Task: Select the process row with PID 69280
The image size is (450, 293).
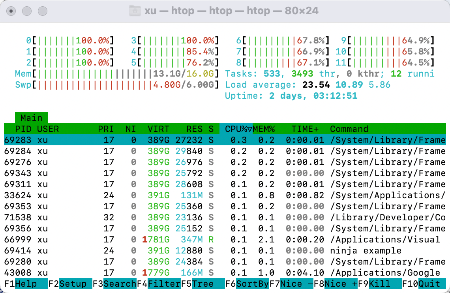Action: pyautogui.click(x=225, y=261)
